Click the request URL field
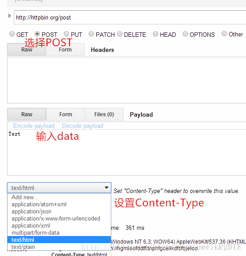Viewport: 246px width, 256px height. (130, 17)
